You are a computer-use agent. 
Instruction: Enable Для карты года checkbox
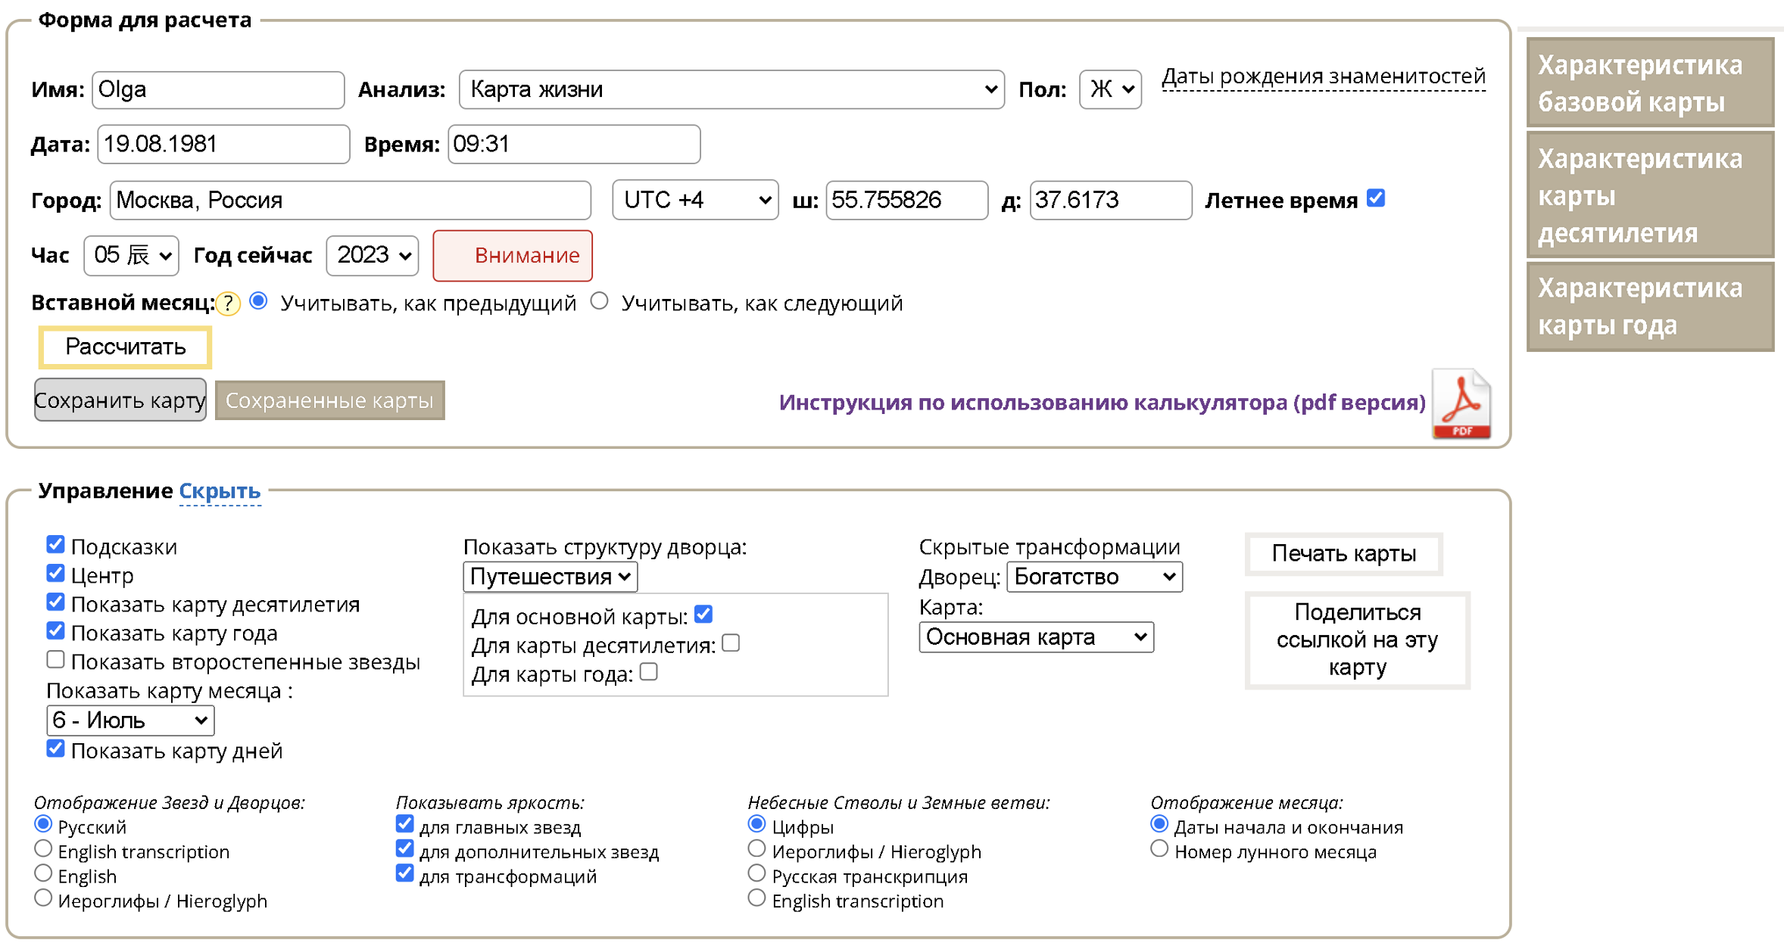(649, 671)
